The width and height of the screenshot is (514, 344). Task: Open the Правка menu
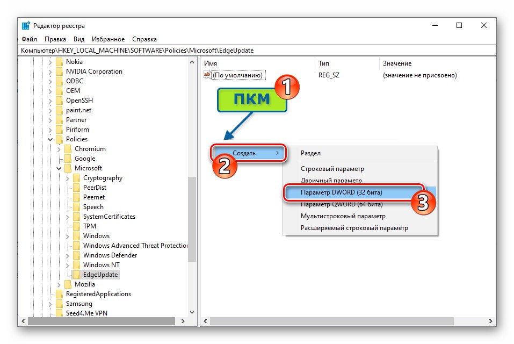click(55, 39)
